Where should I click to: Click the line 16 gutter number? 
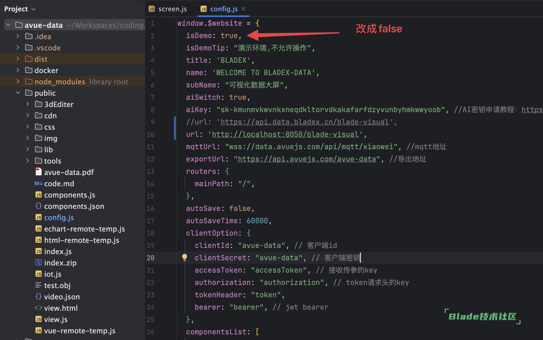tap(151, 208)
